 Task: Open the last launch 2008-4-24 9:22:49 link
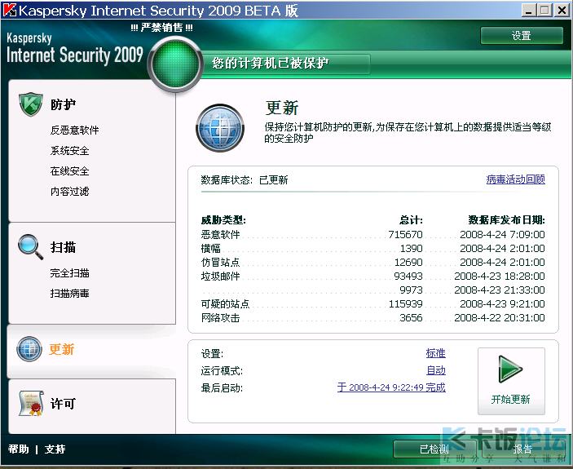coord(391,387)
